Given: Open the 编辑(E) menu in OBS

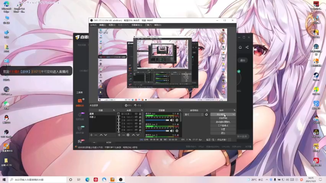Looking at the screenshot, I should point(103,25).
